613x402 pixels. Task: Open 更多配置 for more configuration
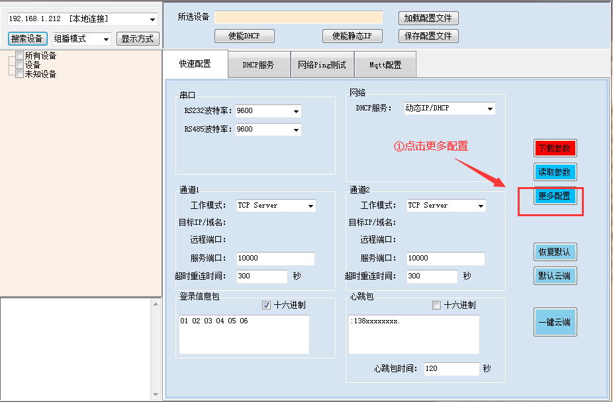click(x=555, y=196)
